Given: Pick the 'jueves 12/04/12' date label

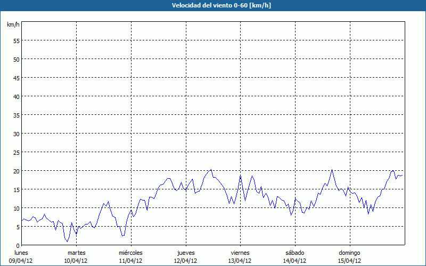Looking at the screenshot, I should tap(185, 256).
